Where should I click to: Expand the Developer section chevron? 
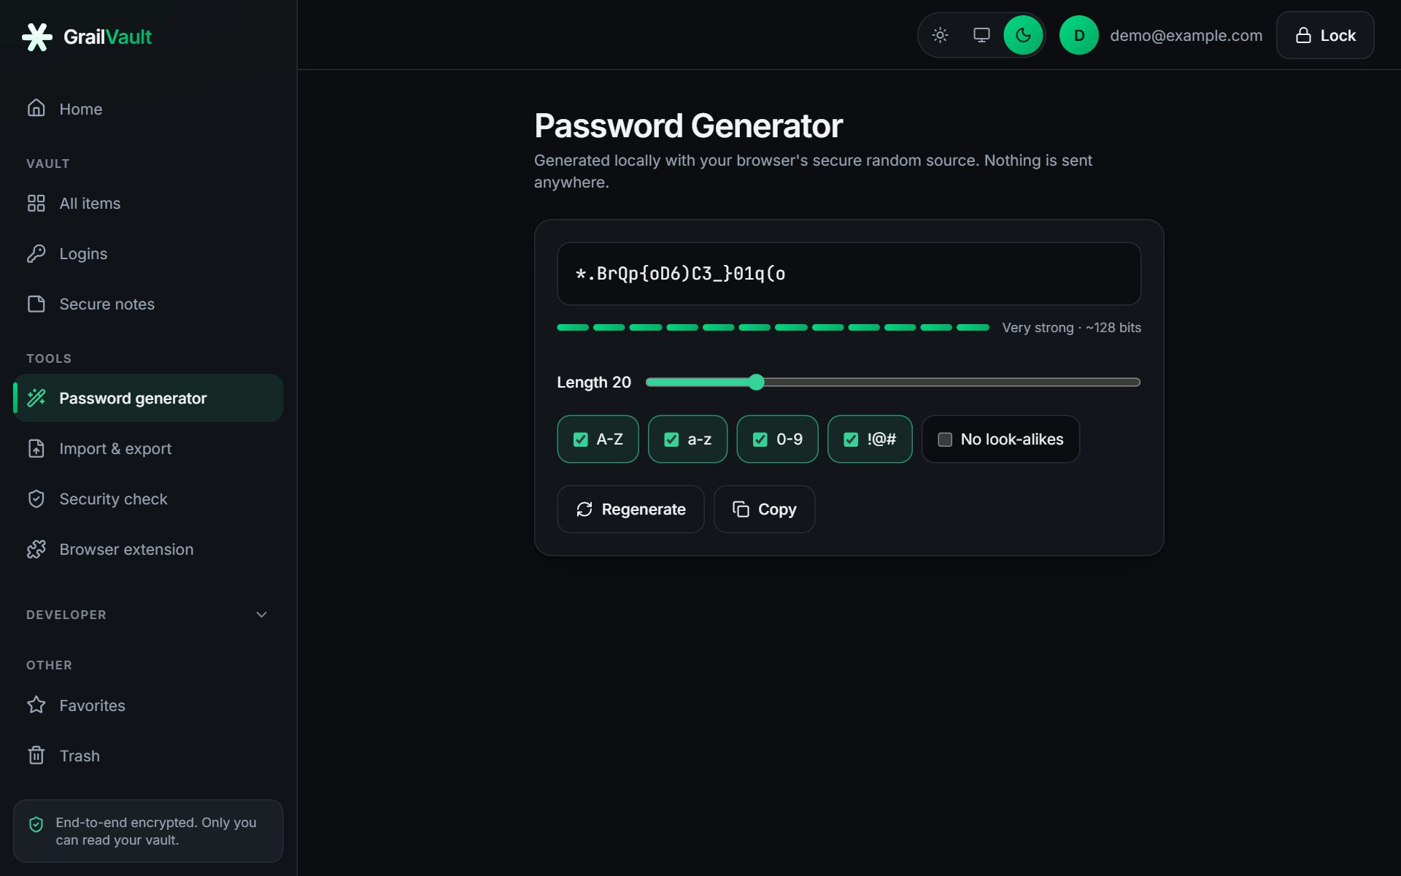coord(261,615)
